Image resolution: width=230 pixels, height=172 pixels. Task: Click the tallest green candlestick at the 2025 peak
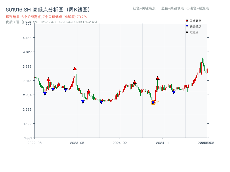[x=203, y=60]
